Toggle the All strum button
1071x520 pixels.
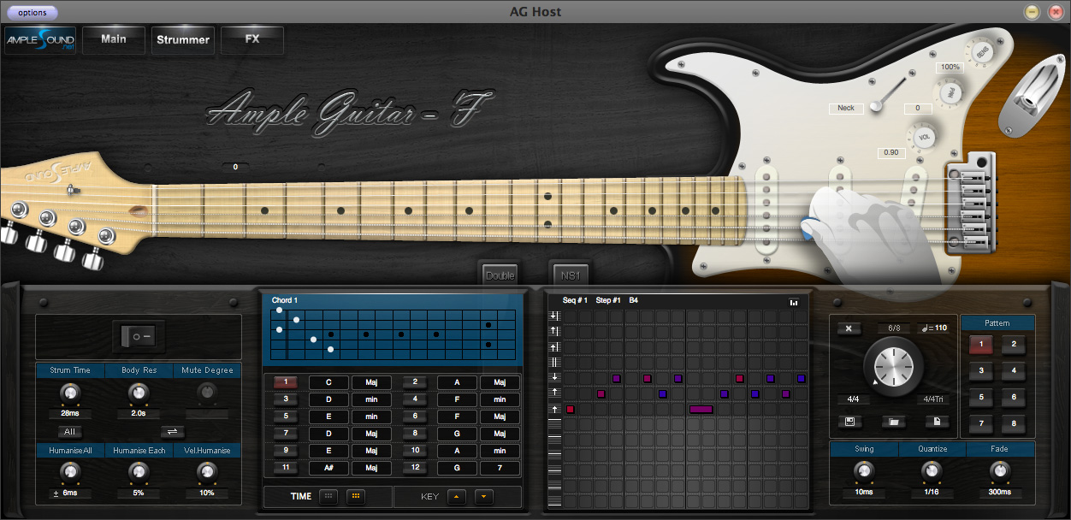[69, 432]
